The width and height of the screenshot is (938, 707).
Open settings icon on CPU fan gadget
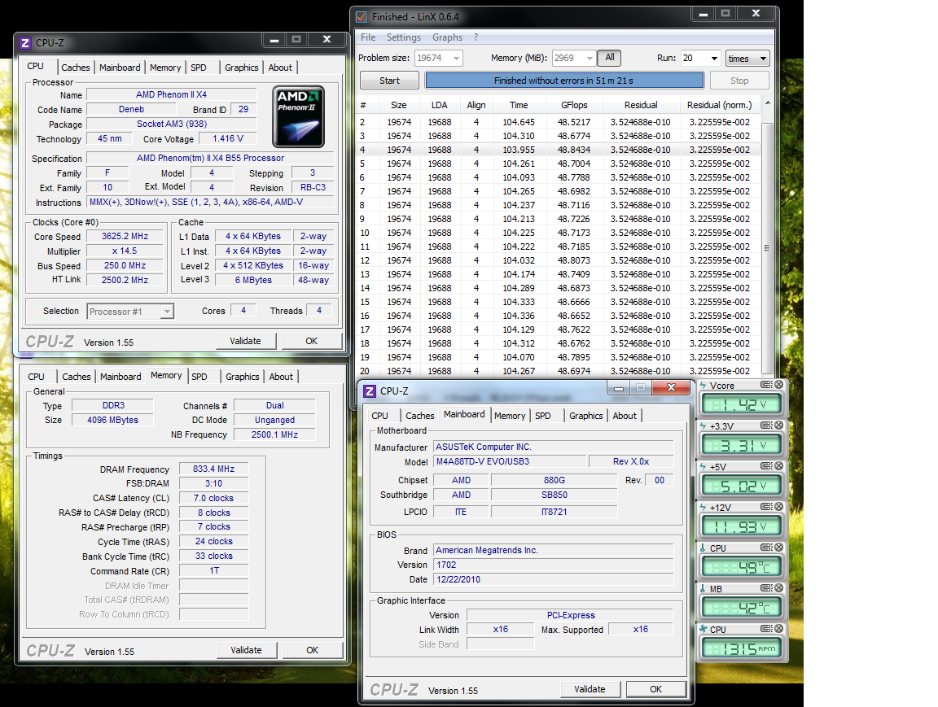pos(765,629)
